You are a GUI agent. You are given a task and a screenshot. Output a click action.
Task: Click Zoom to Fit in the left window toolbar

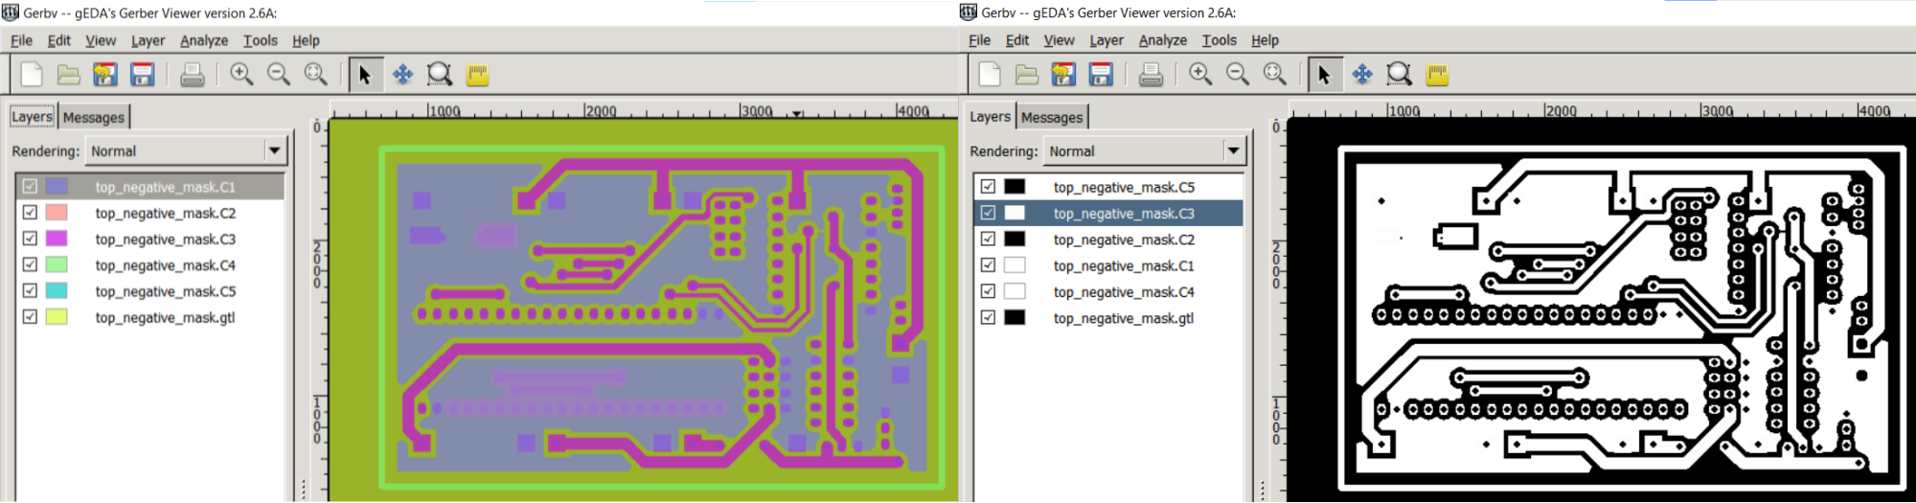coord(315,75)
